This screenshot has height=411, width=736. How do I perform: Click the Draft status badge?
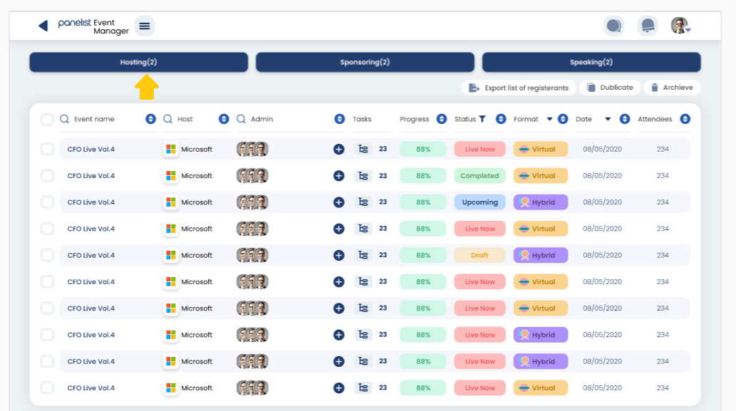coord(480,255)
